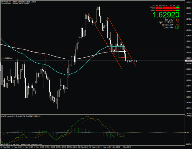Click the H4 column header in signal grid
The image size is (192, 149).
174,6
